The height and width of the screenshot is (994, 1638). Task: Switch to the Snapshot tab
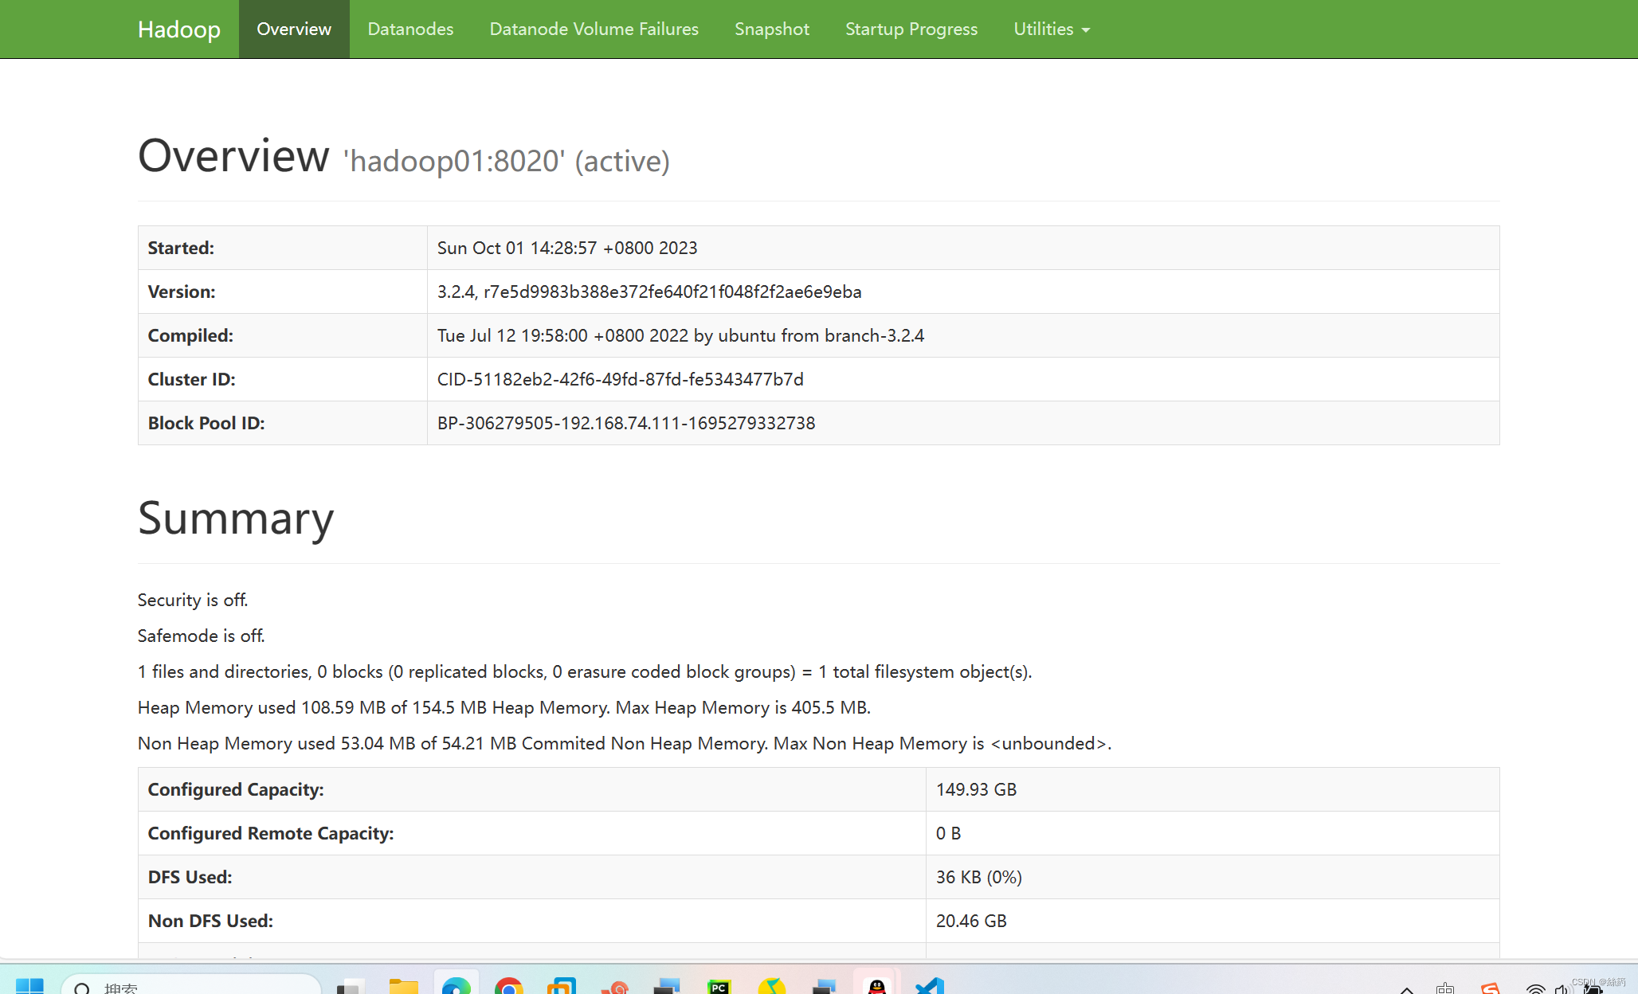[771, 29]
